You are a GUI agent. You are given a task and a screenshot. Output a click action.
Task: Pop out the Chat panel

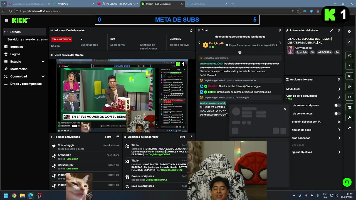[x=279, y=30]
